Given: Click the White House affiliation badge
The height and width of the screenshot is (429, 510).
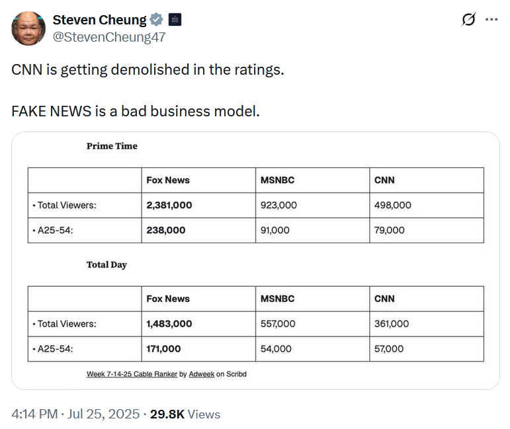Looking at the screenshot, I should point(175,20).
